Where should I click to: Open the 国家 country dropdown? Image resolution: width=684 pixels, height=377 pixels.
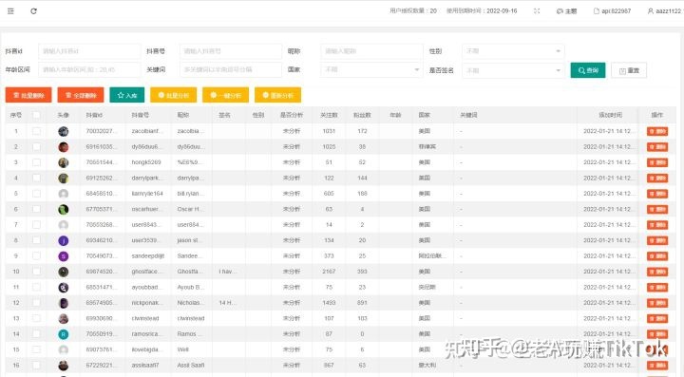(371, 69)
